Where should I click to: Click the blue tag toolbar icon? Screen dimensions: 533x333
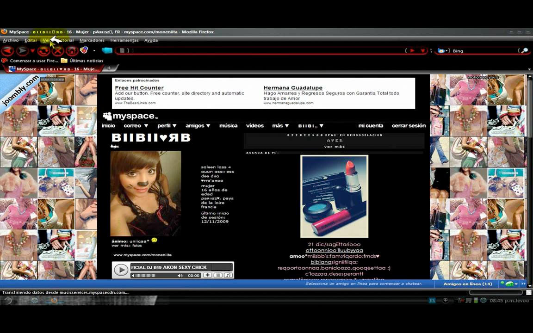point(107,50)
